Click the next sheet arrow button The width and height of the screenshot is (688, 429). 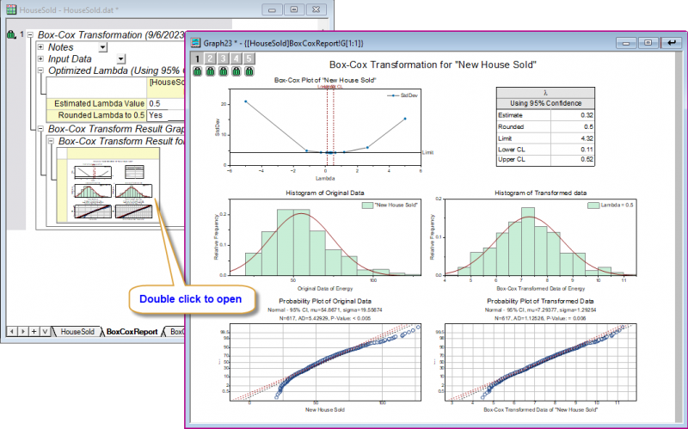pos(23,332)
